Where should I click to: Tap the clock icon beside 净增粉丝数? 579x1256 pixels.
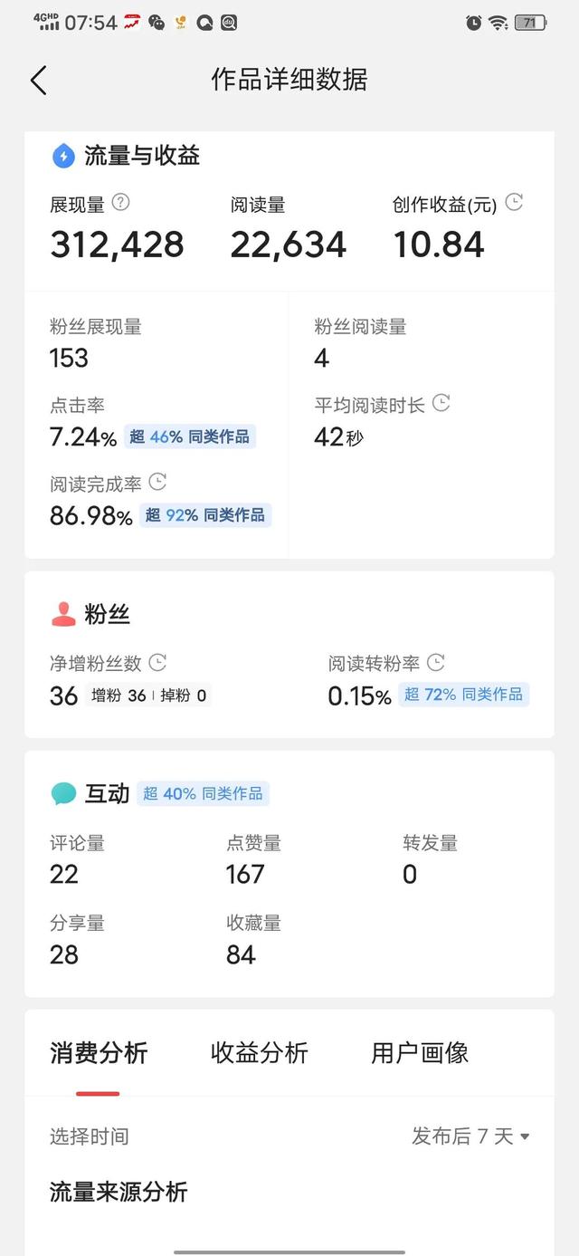[x=157, y=663]
